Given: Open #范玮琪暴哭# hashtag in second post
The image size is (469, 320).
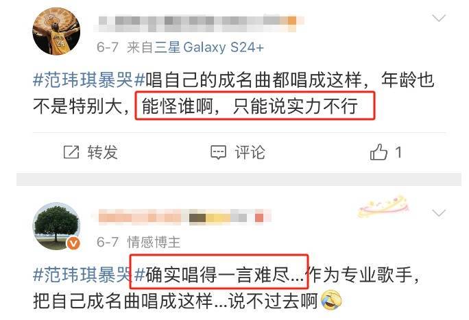Looking at the screenshot, I should tap(89, 275).
